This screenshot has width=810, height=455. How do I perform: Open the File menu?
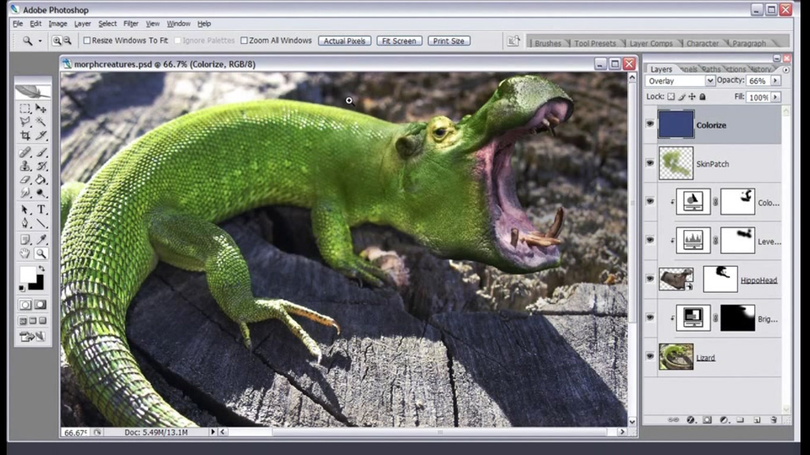point(18,24)
